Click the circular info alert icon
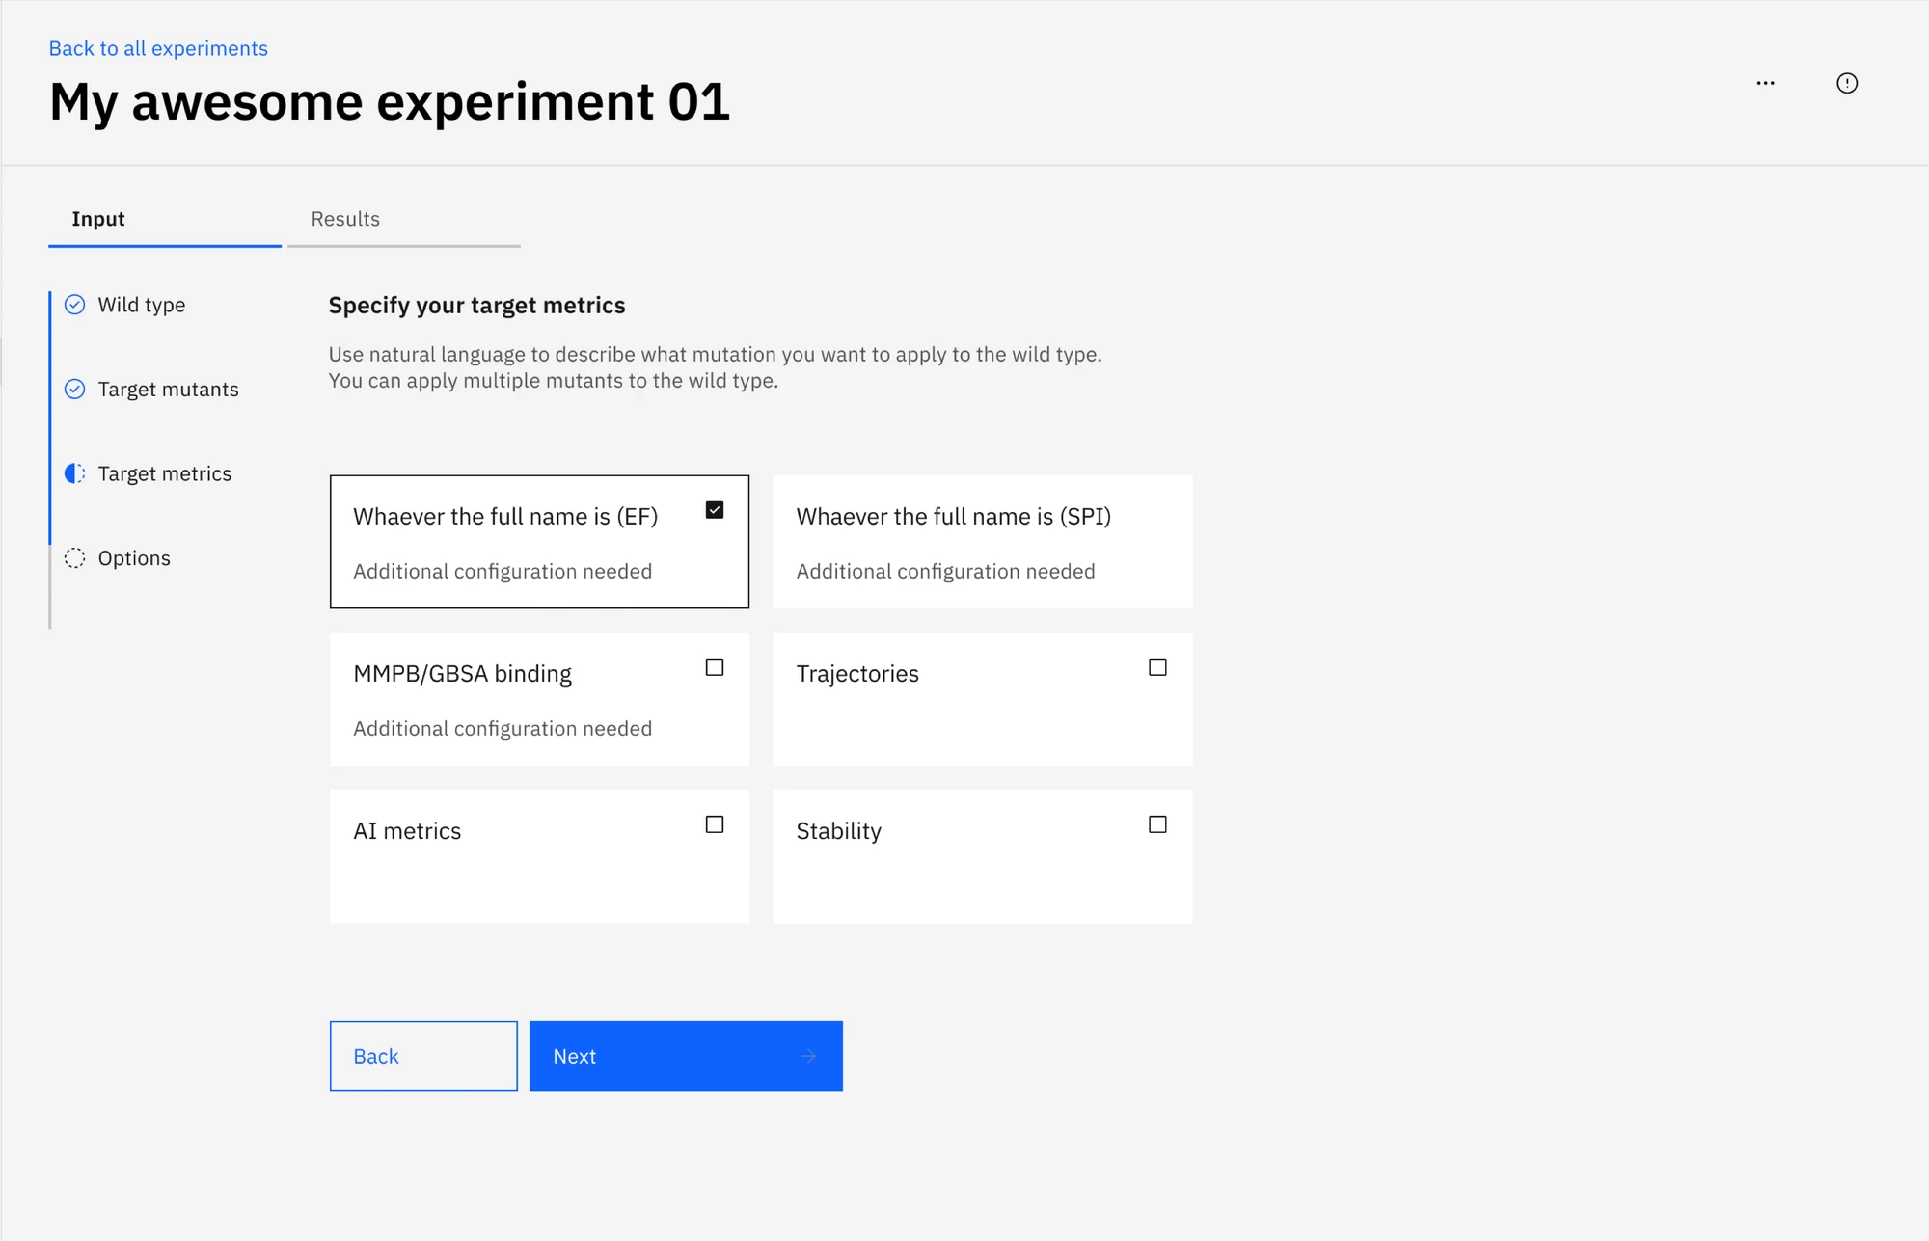Viewport: 1929px width, 1241px height. (1847, 83)
